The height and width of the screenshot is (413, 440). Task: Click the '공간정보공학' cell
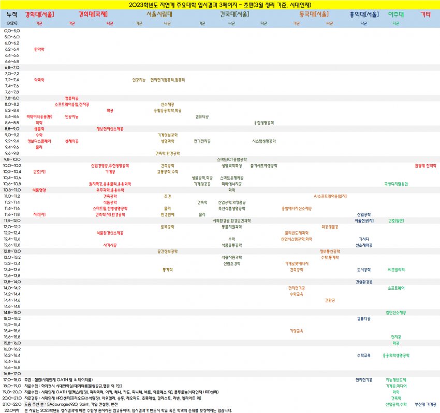[168, 251]
